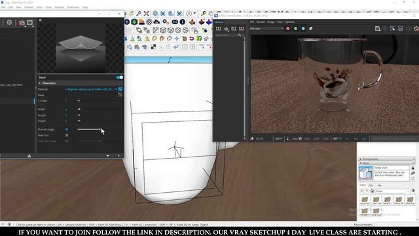Click the blue plus add-location icon
The image size is (419, 236).
point(127,22)
